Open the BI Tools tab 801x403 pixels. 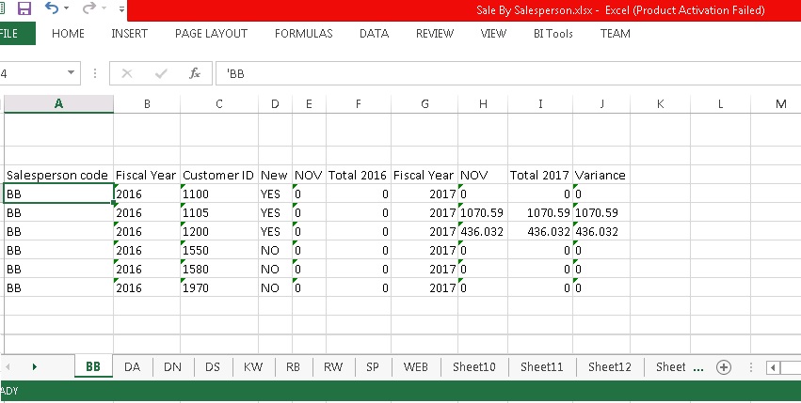(x=553, y=34)
